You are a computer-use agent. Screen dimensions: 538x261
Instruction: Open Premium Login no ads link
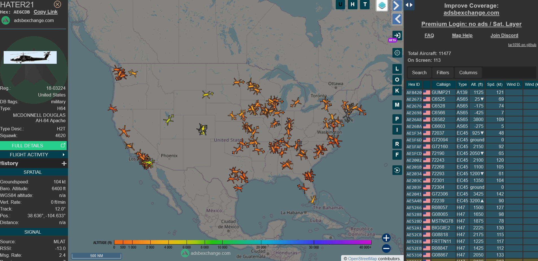pos(471,24)
